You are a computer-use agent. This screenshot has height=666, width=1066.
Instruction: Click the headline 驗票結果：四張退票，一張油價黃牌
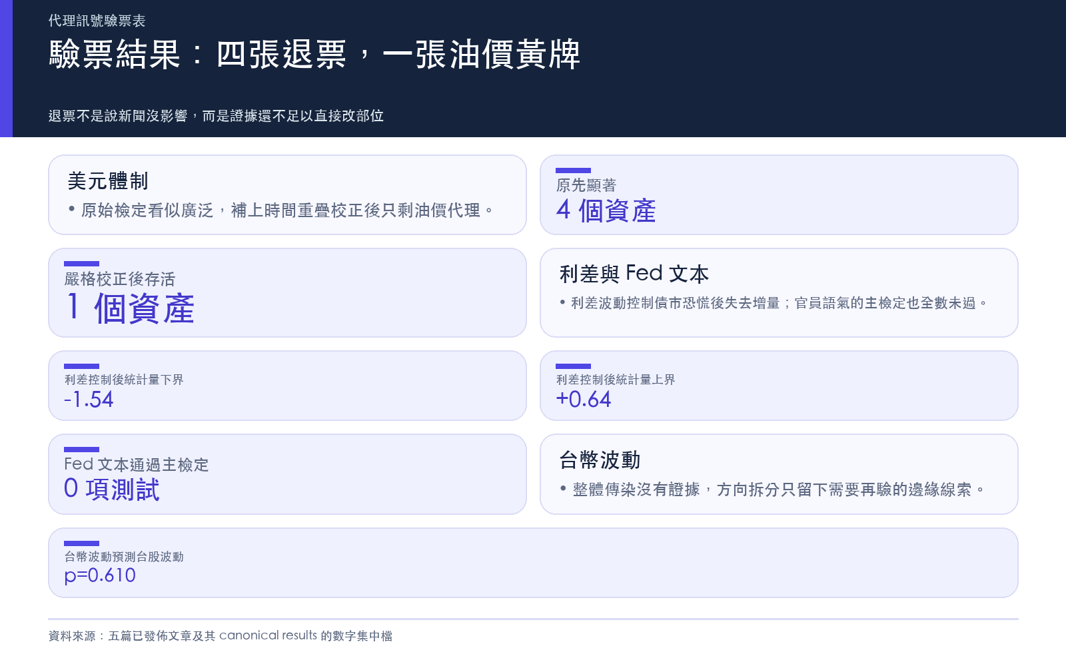[x=314, y=54]
